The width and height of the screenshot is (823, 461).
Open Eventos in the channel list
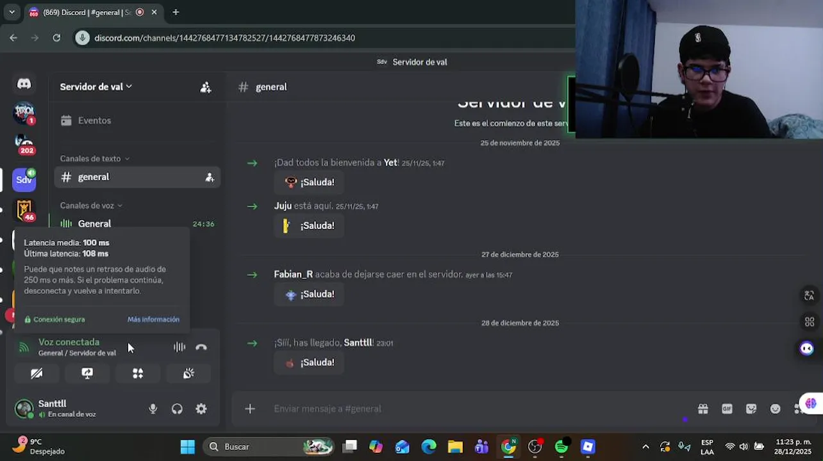pyautogui.click(x=94, y=120)
